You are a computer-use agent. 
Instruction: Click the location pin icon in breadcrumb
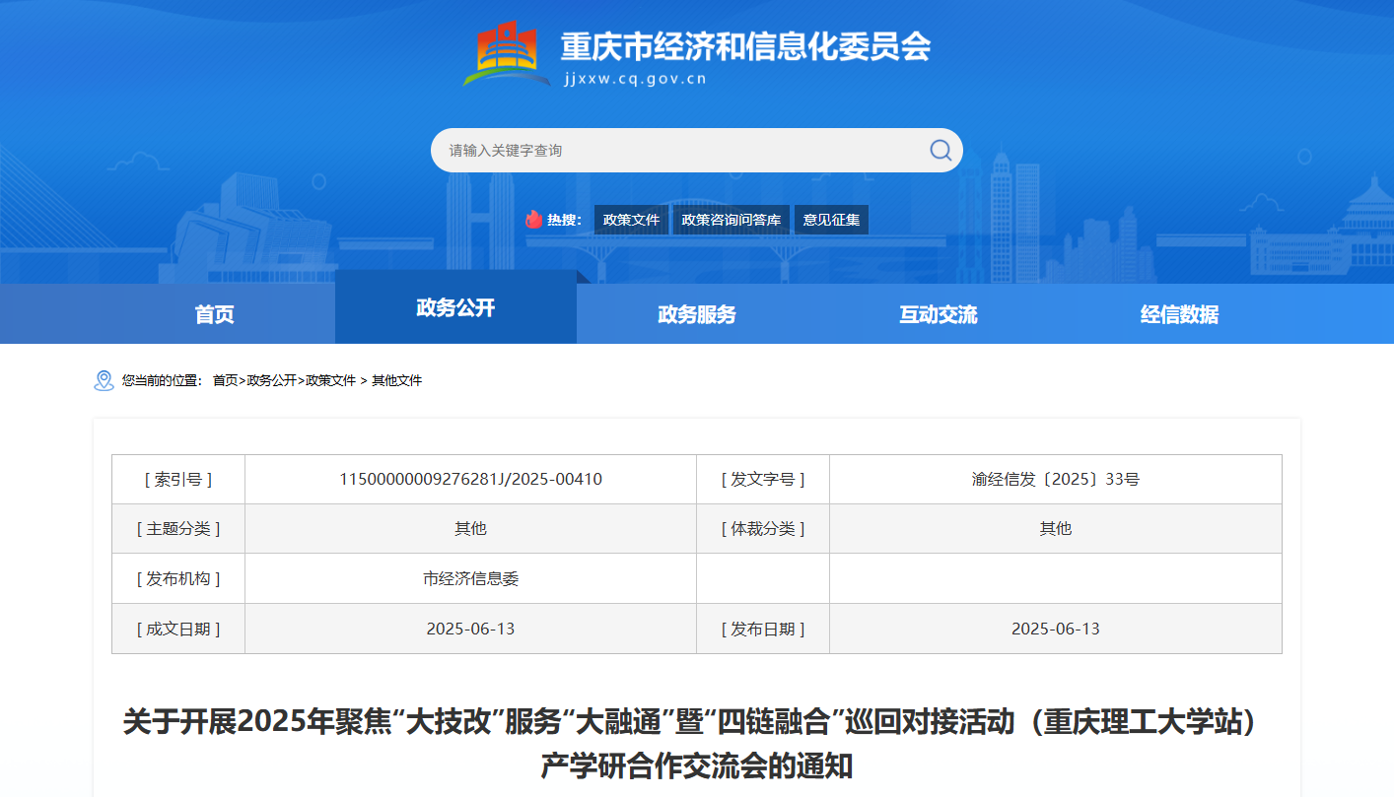click(x=104, y=380)
